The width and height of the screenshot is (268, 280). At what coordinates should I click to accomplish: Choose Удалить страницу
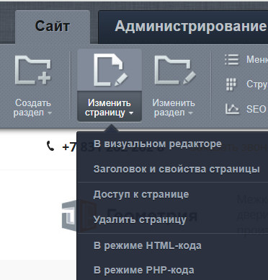[x=140, y=219]
